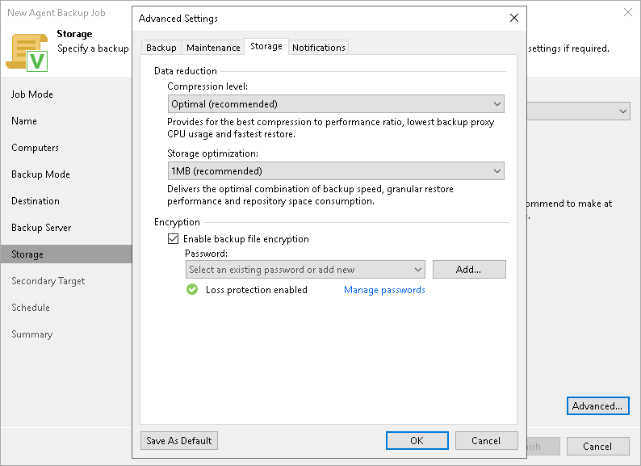Click the Password: label

coord(206,254)
